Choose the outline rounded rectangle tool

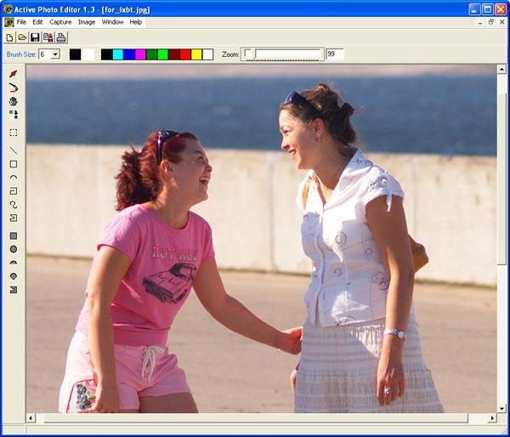(13, 191)
